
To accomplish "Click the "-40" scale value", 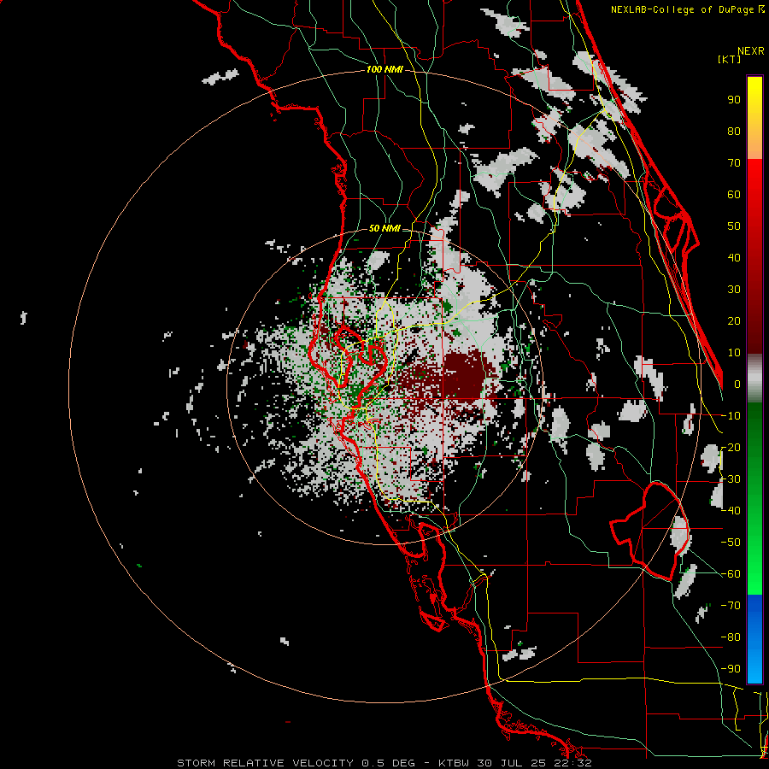I will tap(731, 511).
